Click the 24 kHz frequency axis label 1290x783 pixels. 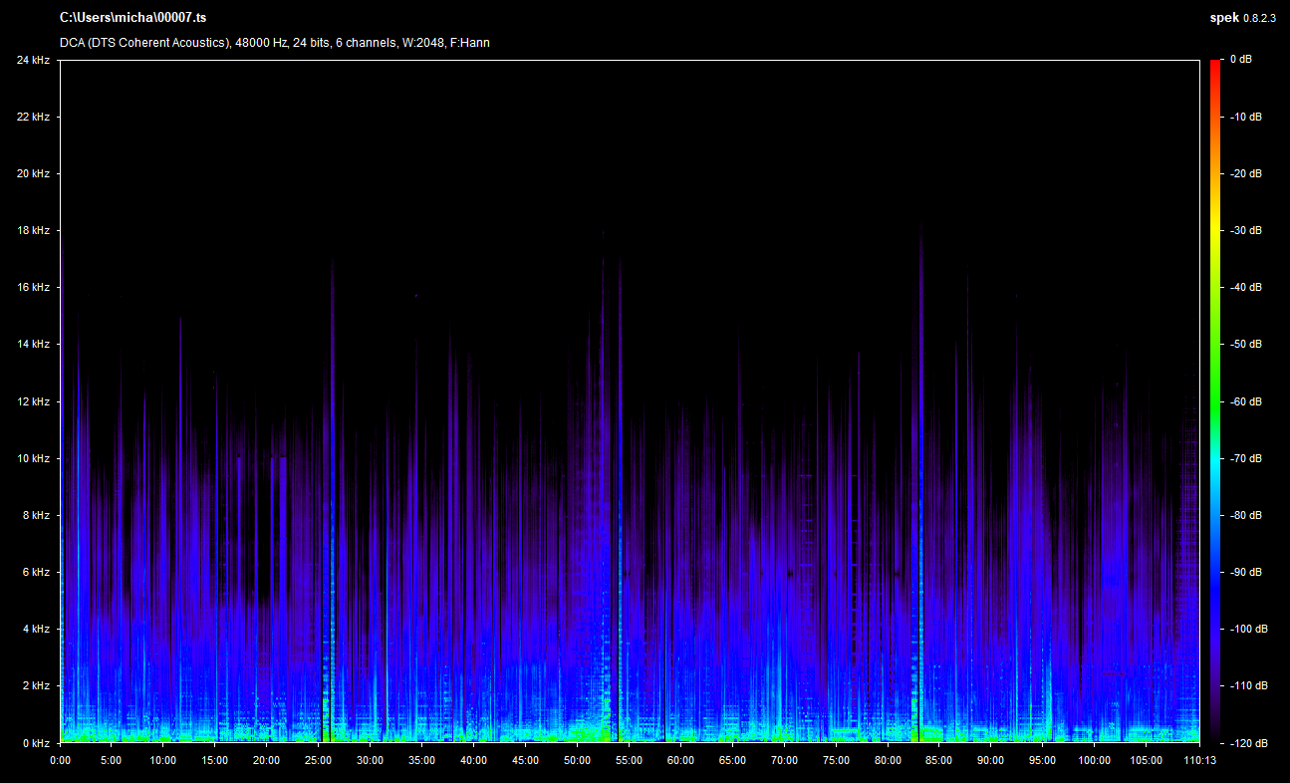point(33,60)
